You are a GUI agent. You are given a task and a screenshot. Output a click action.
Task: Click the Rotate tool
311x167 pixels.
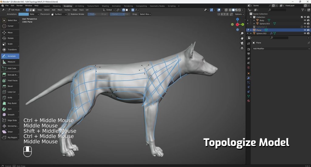tap(10, 38)
